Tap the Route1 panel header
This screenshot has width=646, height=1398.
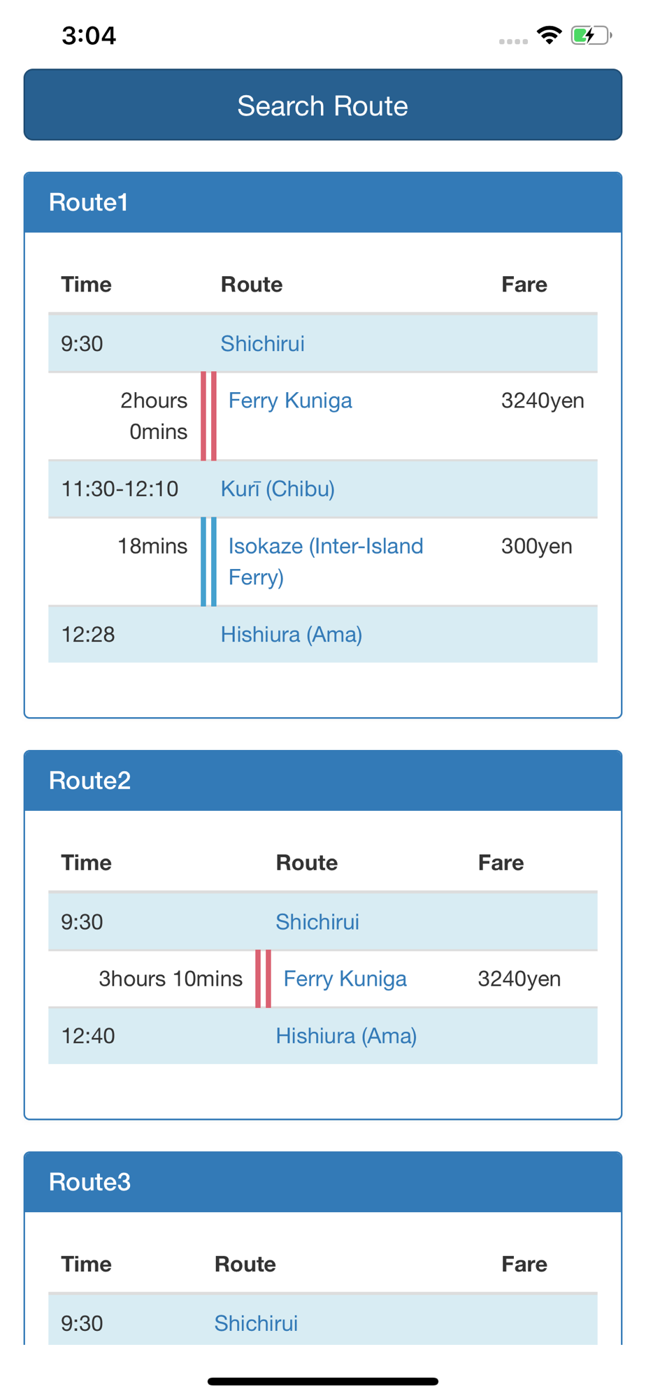pyautogui.click(x=322, y=202)
